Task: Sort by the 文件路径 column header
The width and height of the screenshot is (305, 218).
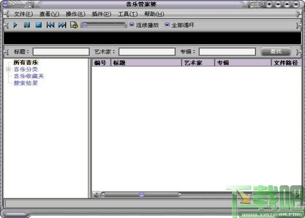Action: coord(286,63)
